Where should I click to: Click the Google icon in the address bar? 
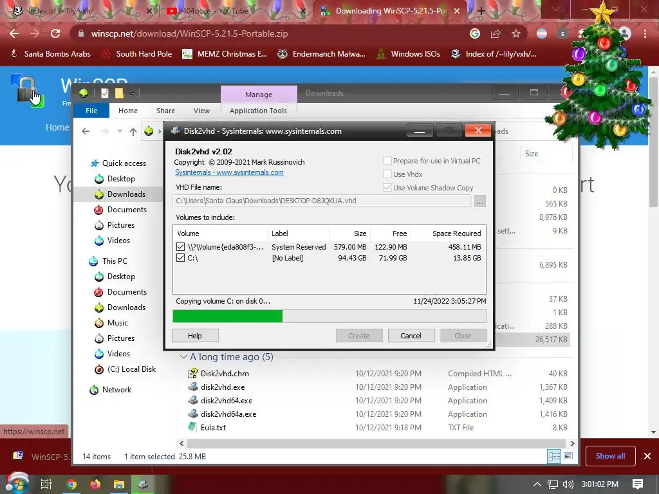pos(475,33)
